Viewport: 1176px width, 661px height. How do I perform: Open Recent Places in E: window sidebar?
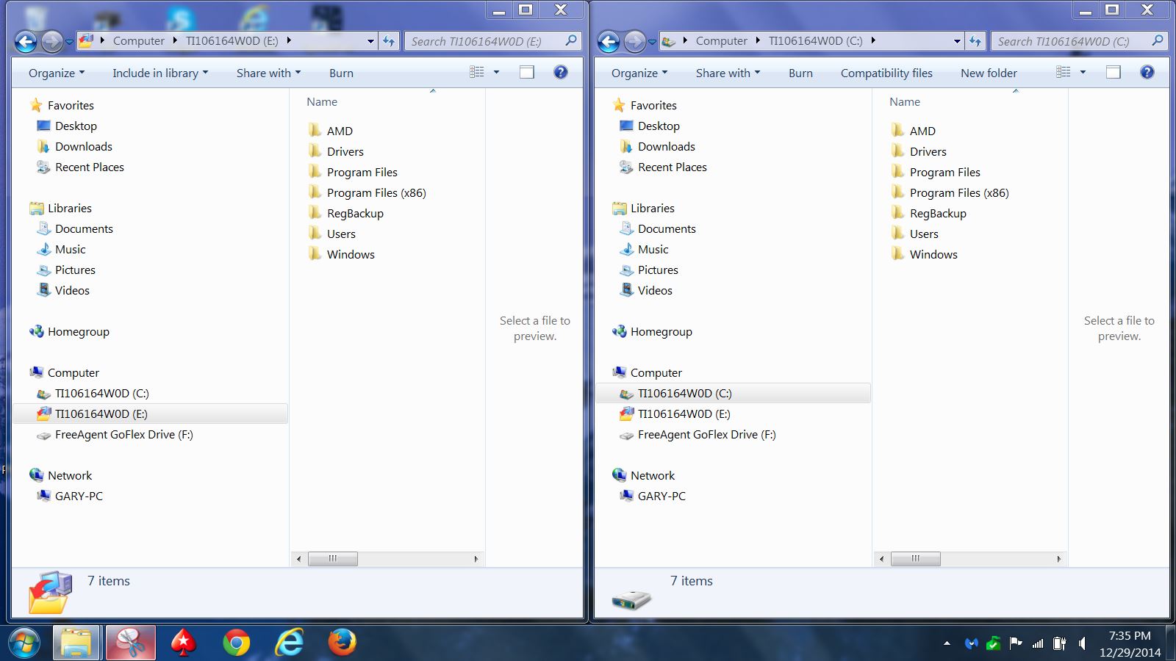point(81,167)
